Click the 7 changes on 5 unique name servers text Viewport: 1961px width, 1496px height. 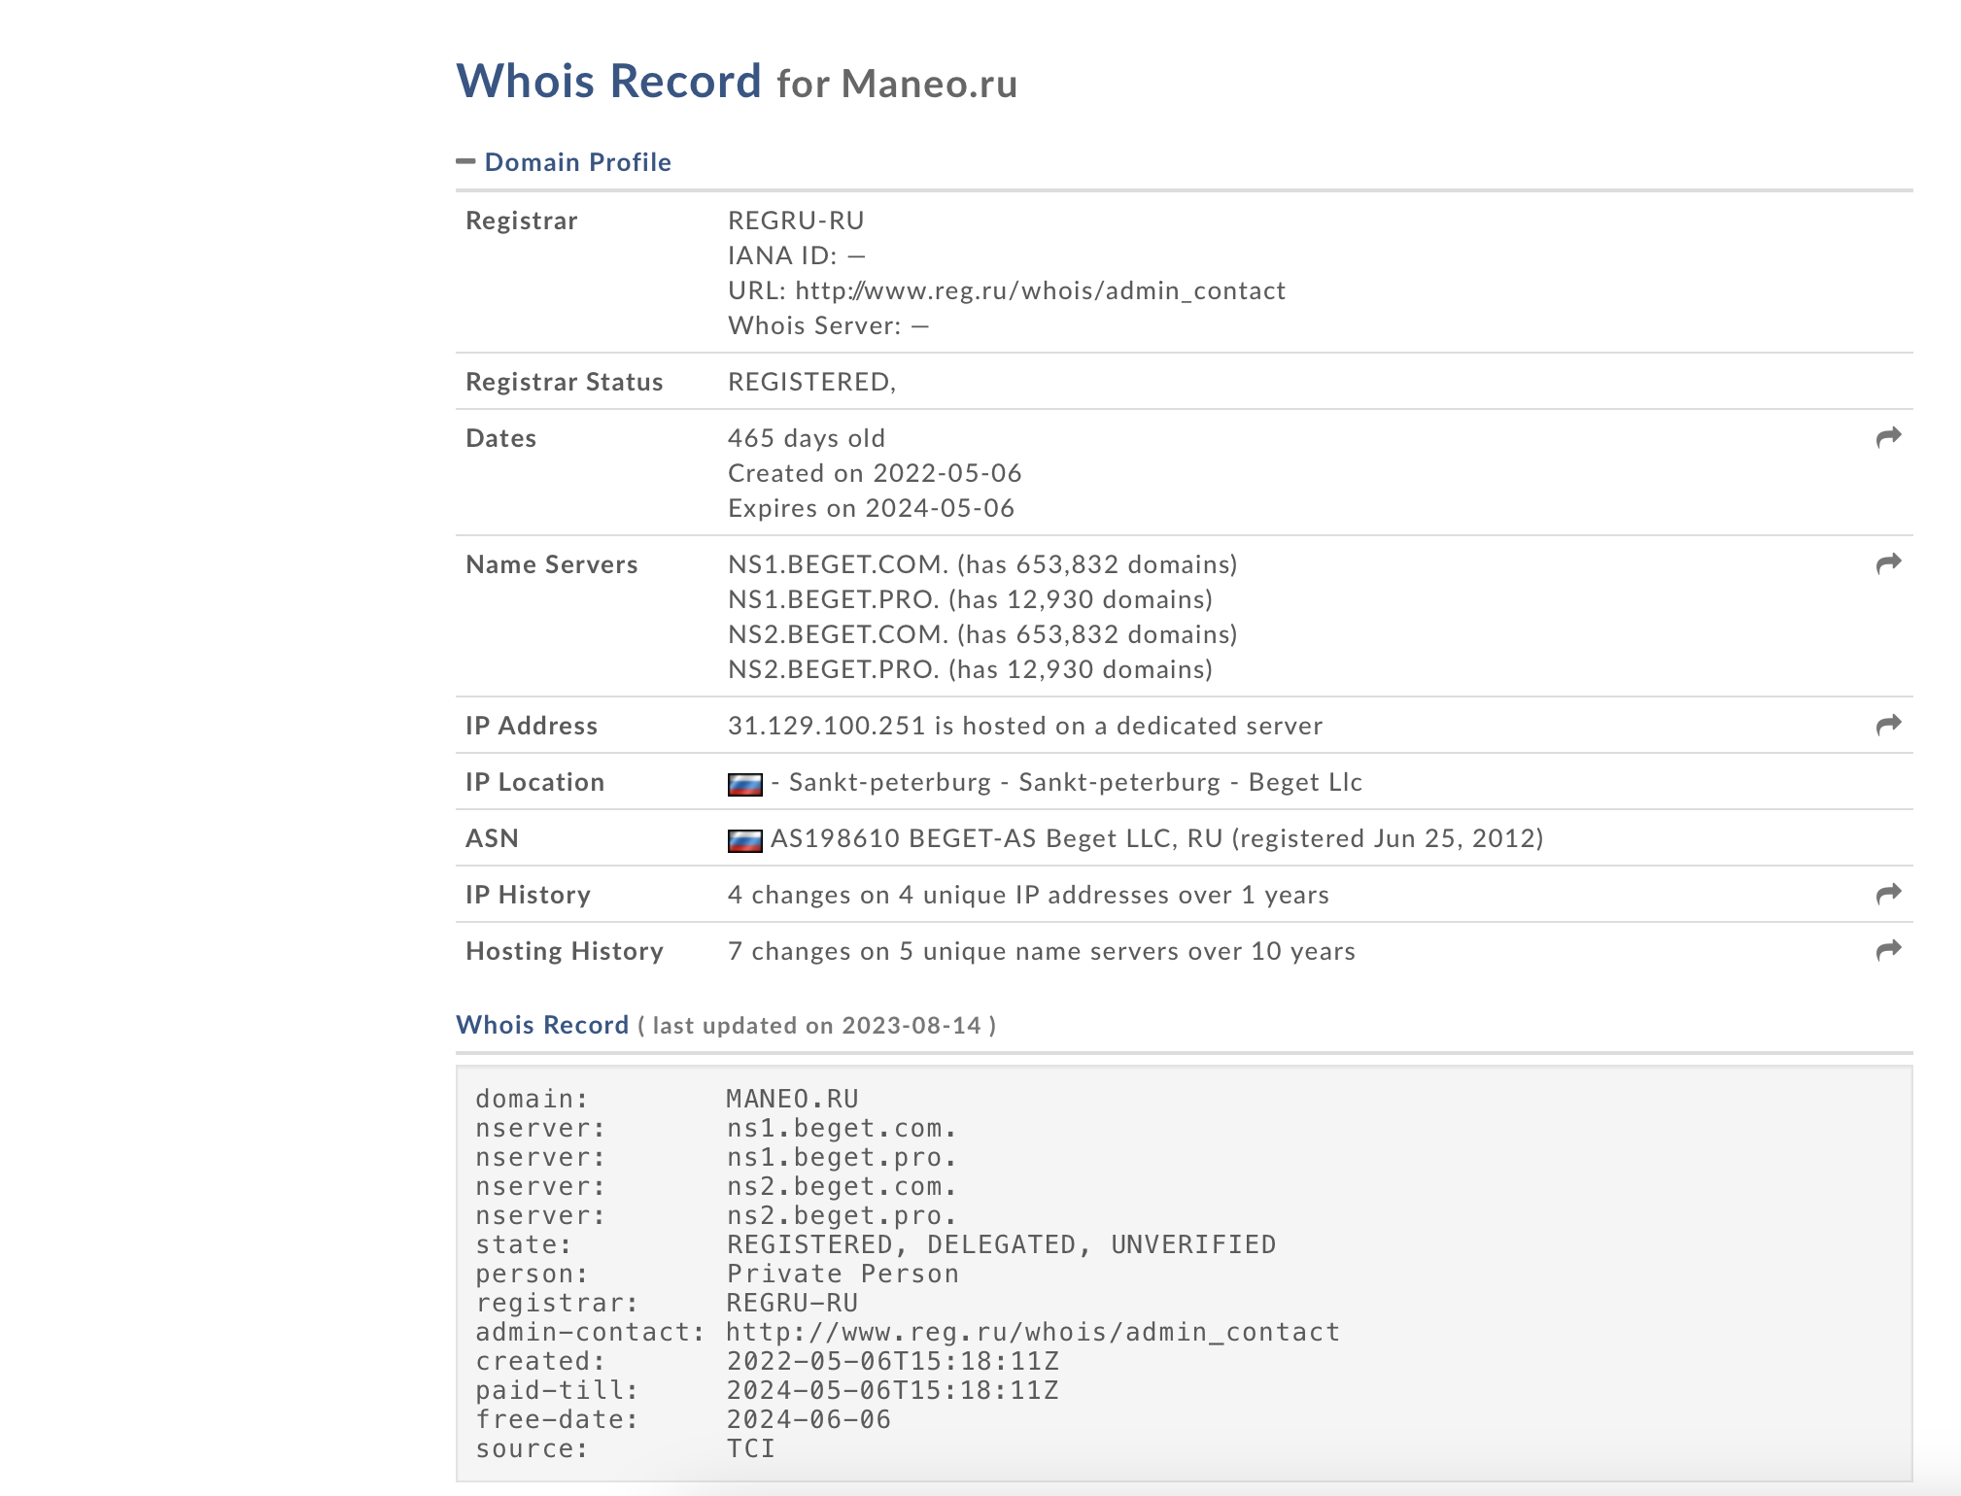[1042, 951]
